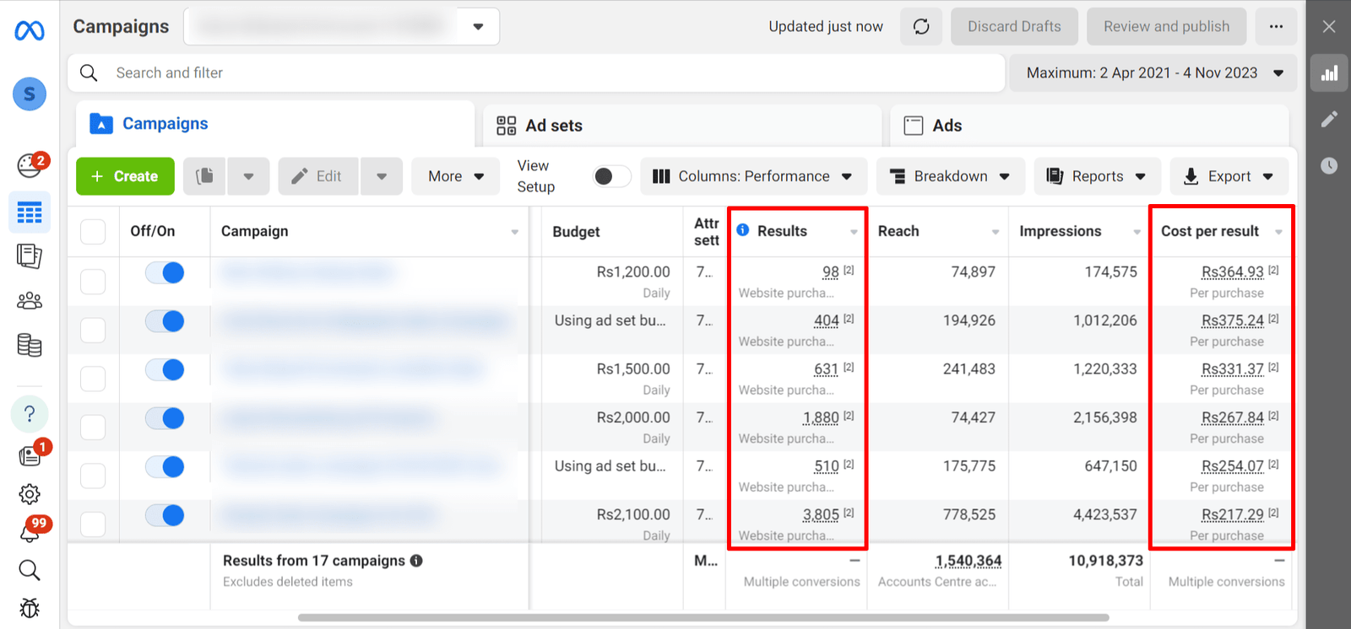The height and width of the screenshot is (629, 1351).
Task: Click the Meta logo icon
Action: [x=30, y=31]
